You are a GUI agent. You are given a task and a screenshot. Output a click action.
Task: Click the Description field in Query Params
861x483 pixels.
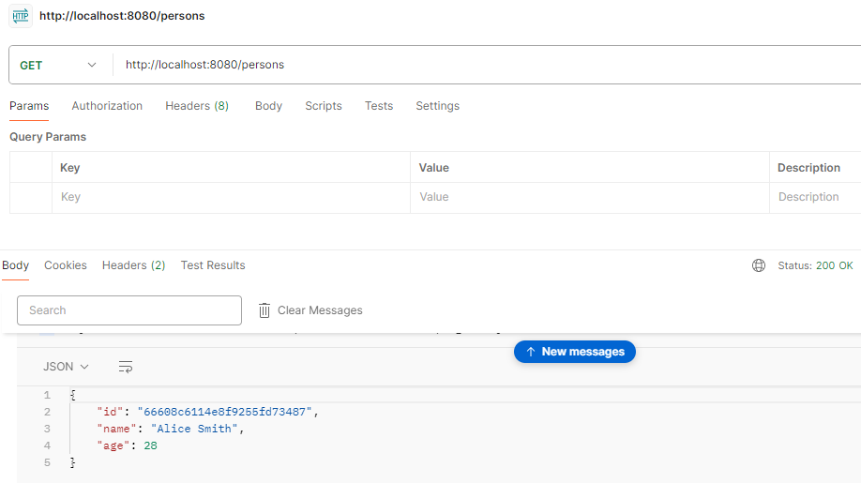click(x=814, y=197)
